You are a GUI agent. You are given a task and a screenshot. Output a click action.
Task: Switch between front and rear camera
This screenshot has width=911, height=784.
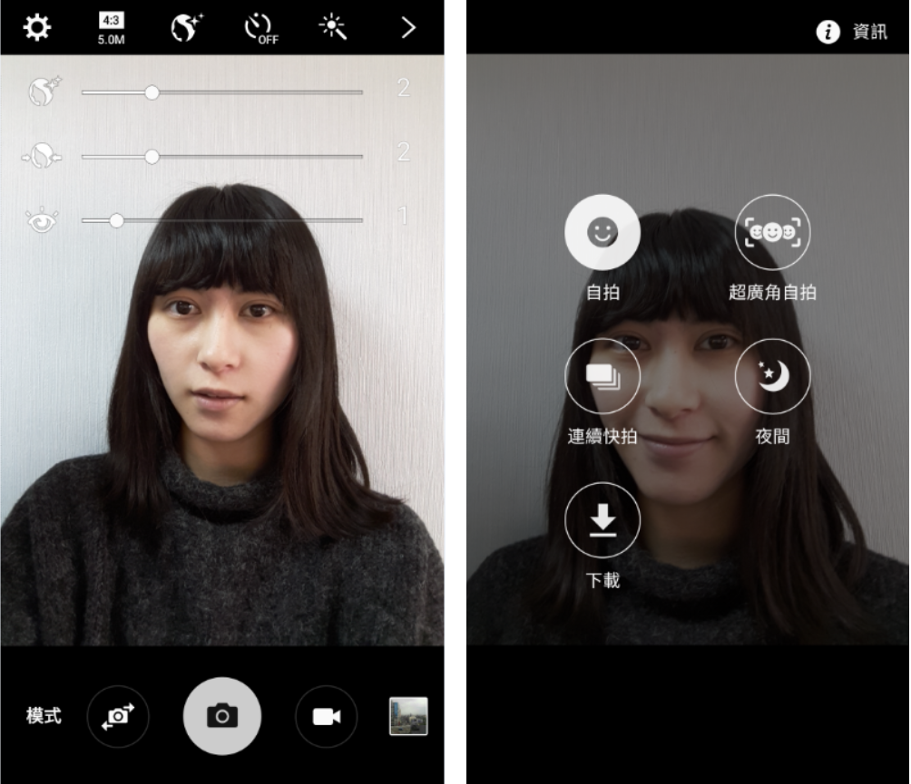(118, 717)
